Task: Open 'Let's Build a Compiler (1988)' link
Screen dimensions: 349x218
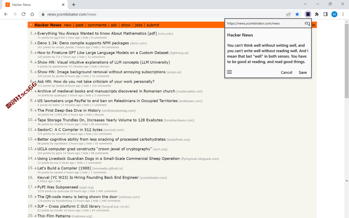Action: [x=64, y=168]
